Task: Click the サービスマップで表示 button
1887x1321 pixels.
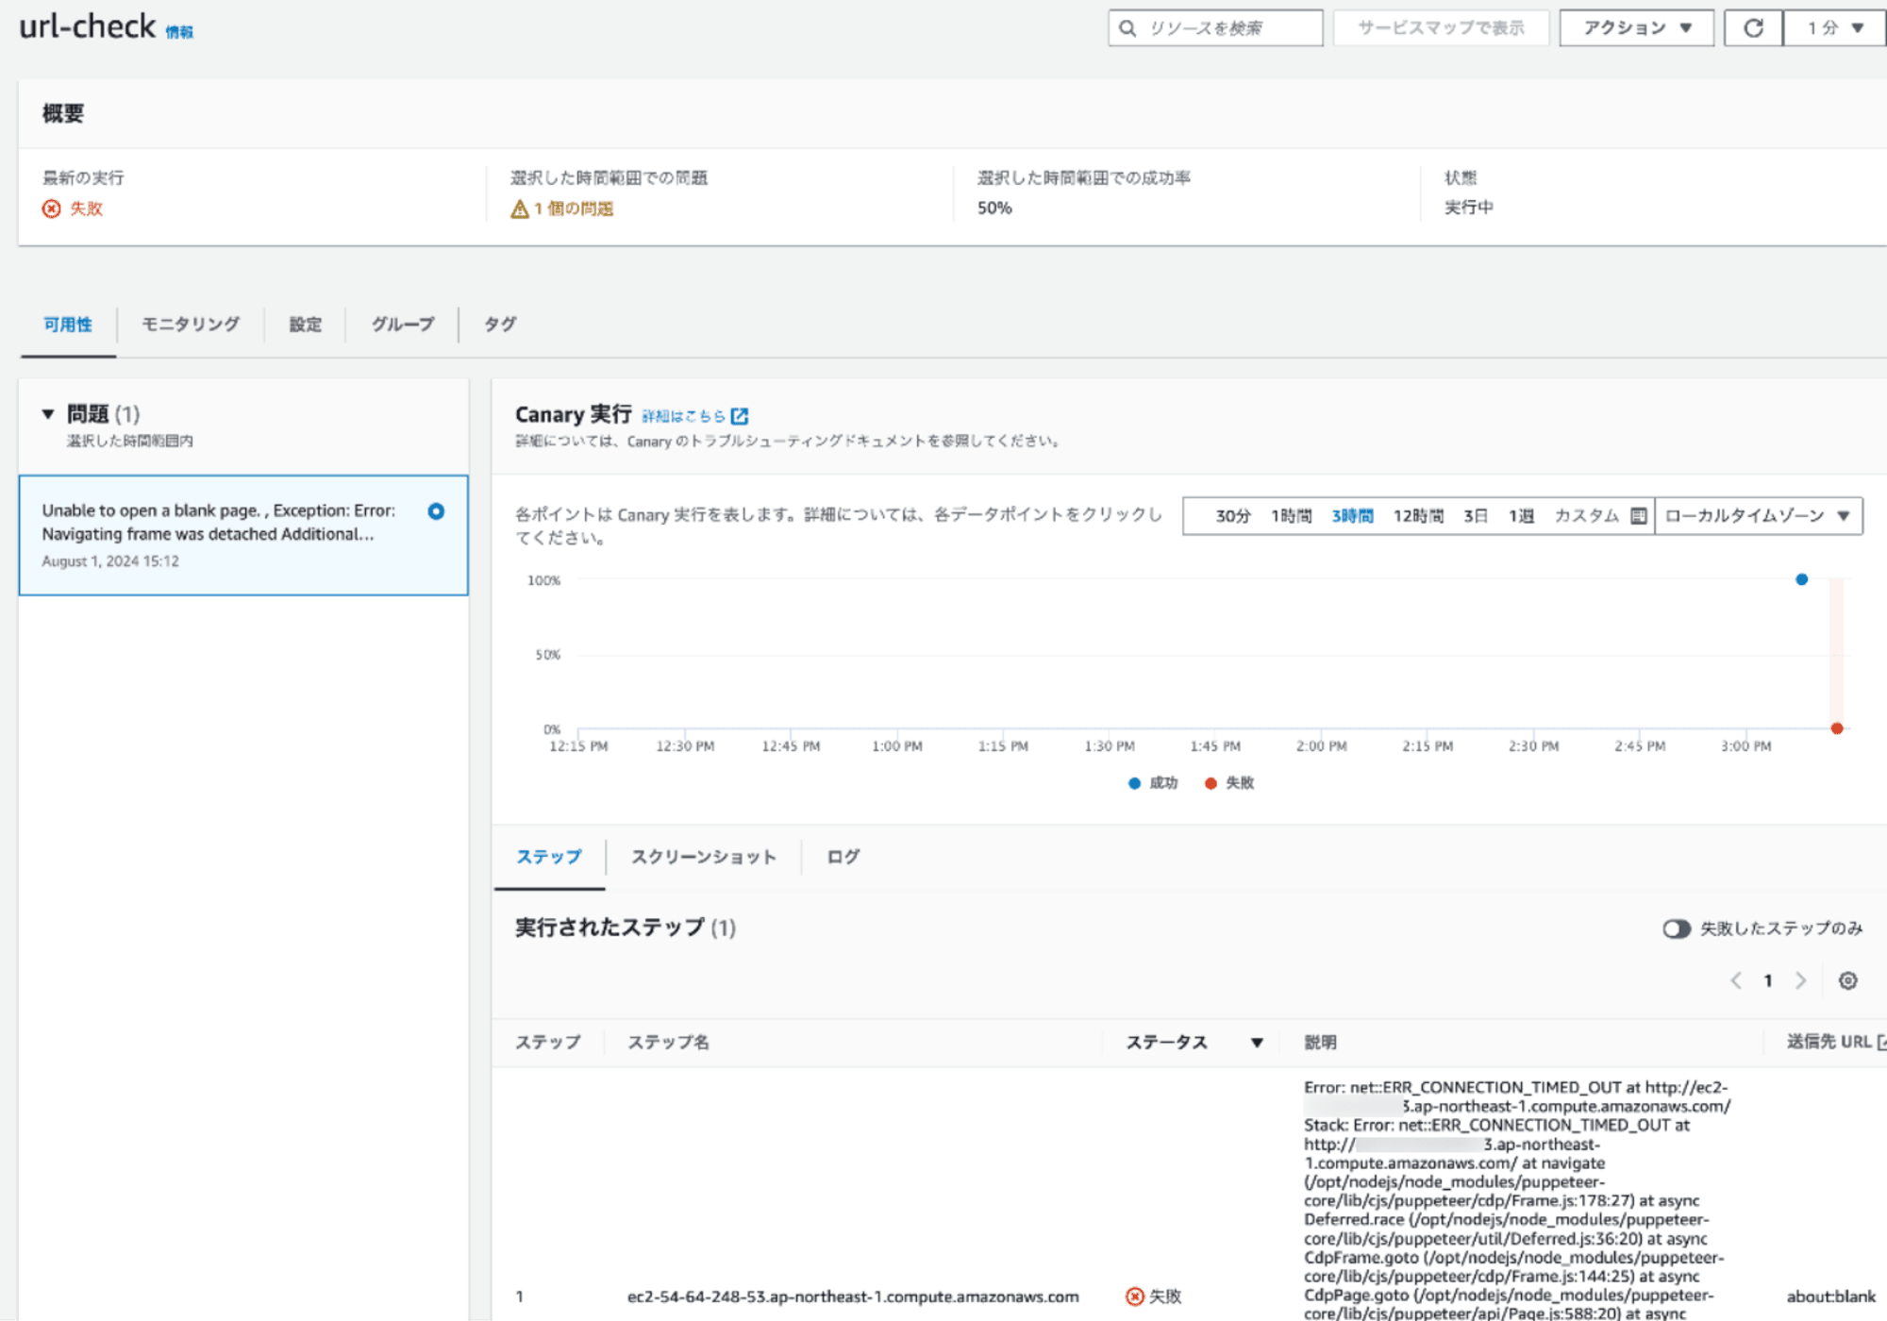Action: pyautogui.click(x=1441, y=28)
